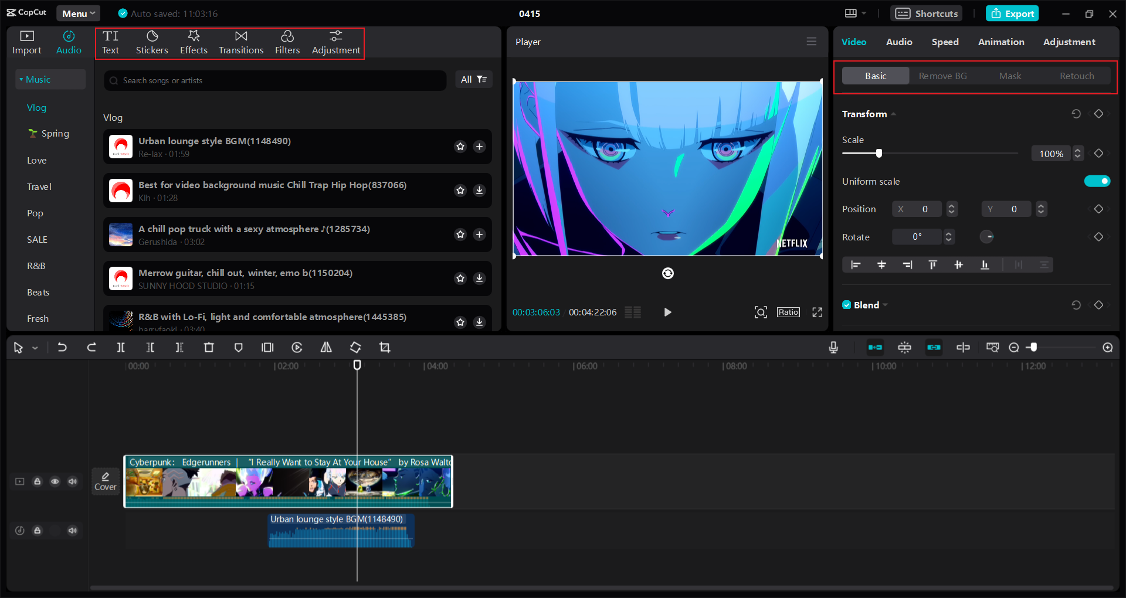1126x598 pixels.
Task: Add A chill pop truck track to timeline
Action: [x=479, y=235]
